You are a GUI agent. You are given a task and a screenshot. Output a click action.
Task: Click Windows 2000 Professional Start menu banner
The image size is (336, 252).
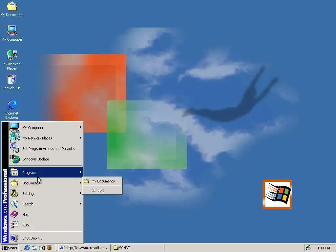tap(5, 182)
